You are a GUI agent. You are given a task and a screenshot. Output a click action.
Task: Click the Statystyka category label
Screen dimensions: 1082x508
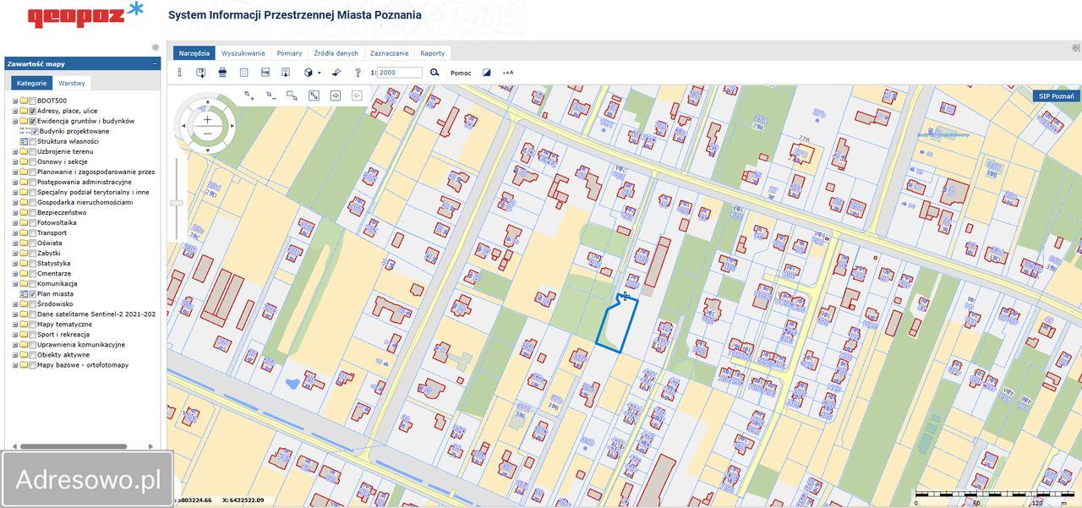point(54,263)
